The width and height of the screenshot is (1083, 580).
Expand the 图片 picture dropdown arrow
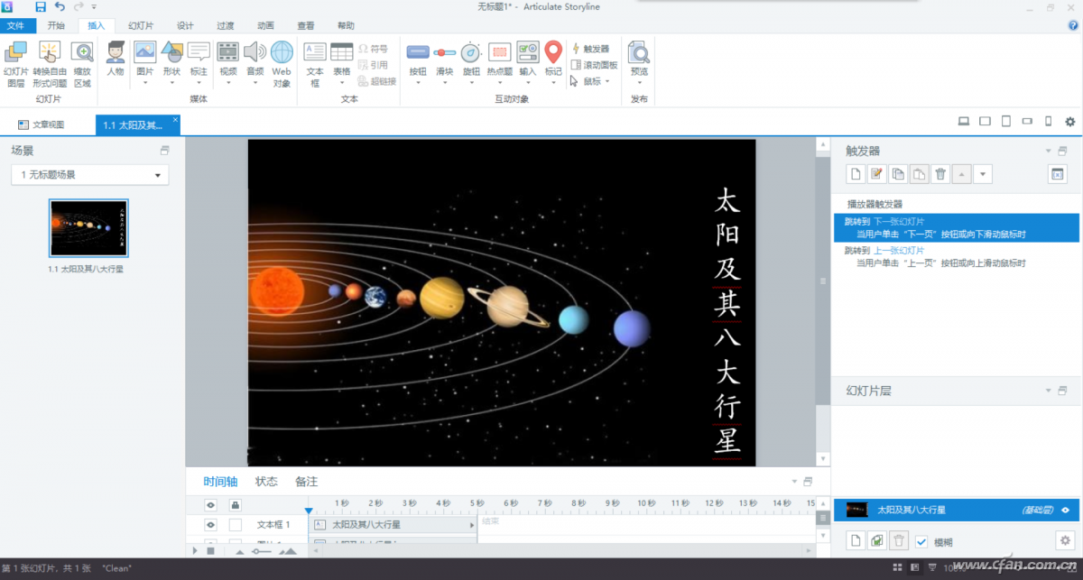145,83
